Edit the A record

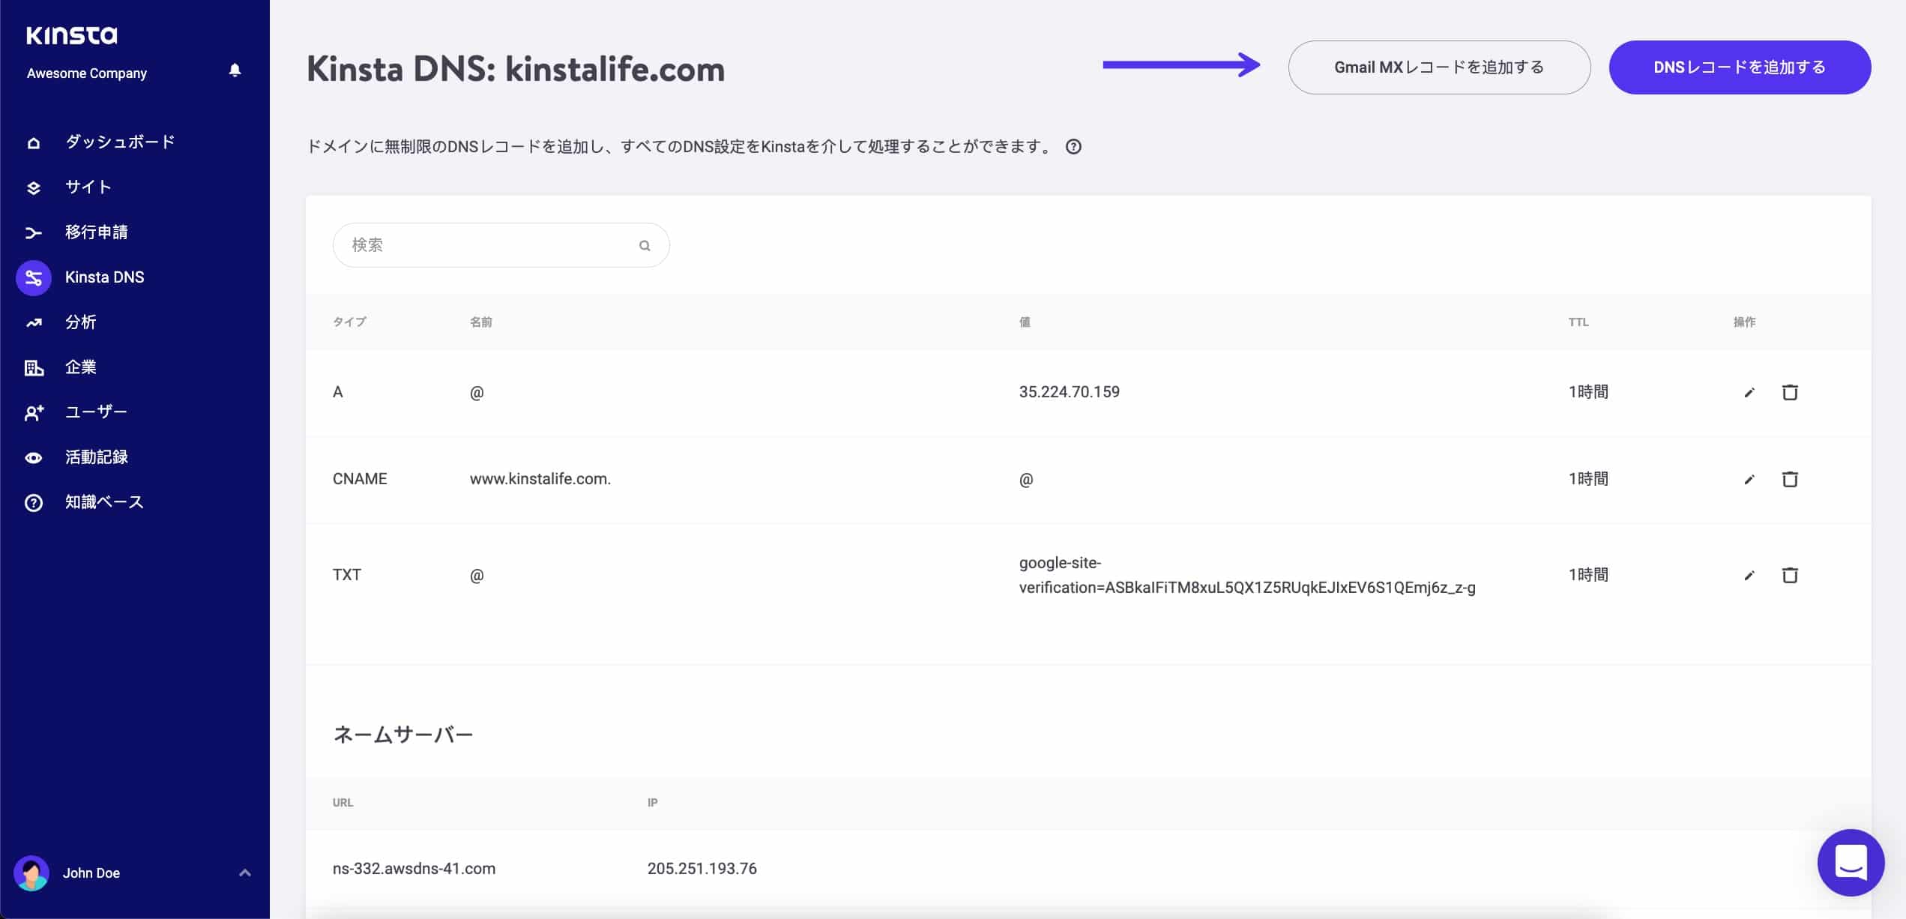click(x=1749, y=393)
